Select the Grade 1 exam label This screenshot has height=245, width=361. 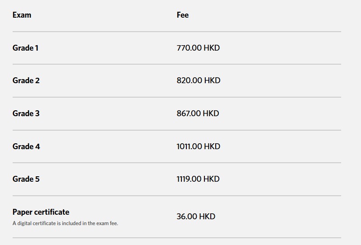pos(25,48)
